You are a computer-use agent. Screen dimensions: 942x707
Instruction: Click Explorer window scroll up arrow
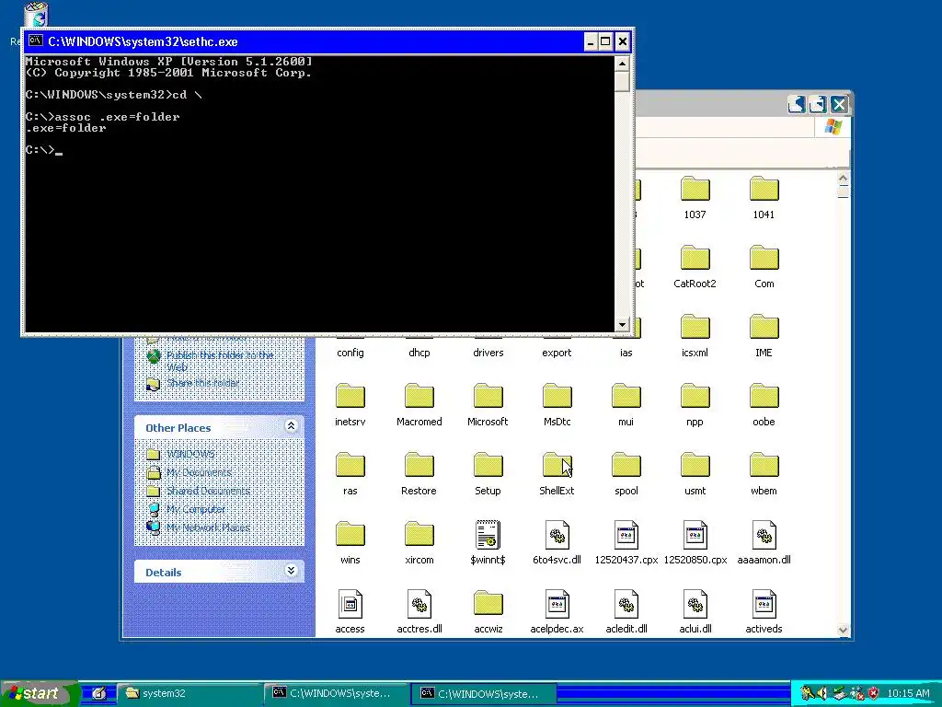[x=843, y=179]
